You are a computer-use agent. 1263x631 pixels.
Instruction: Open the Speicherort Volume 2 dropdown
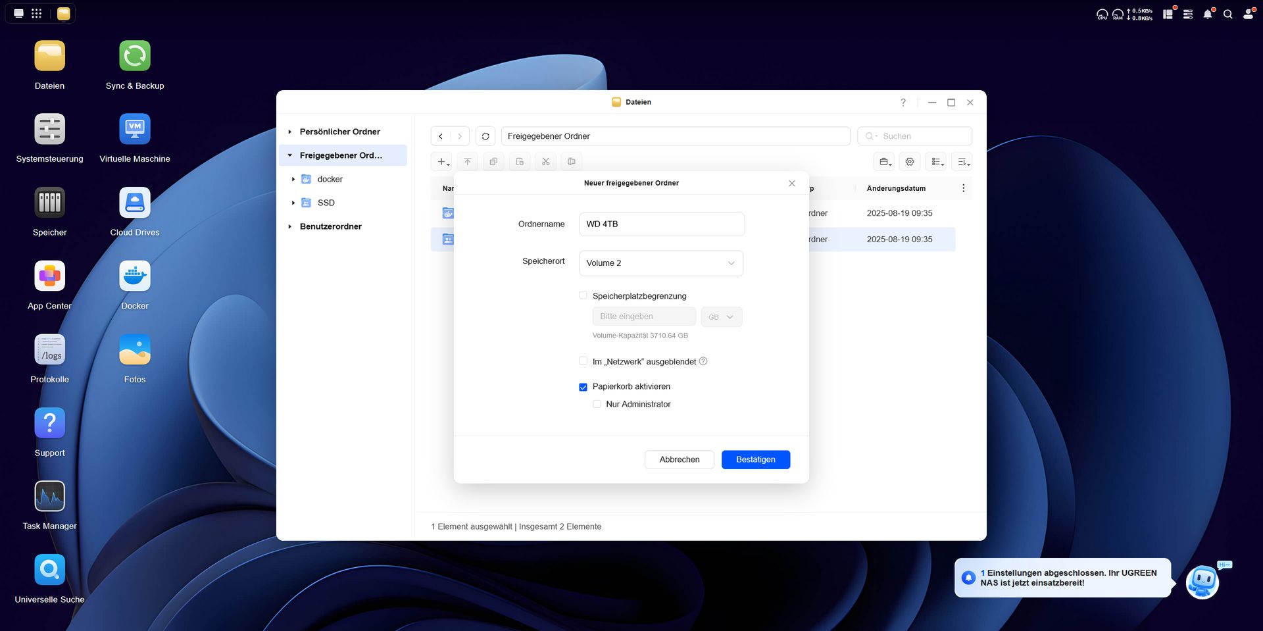[x=661, y=263]
